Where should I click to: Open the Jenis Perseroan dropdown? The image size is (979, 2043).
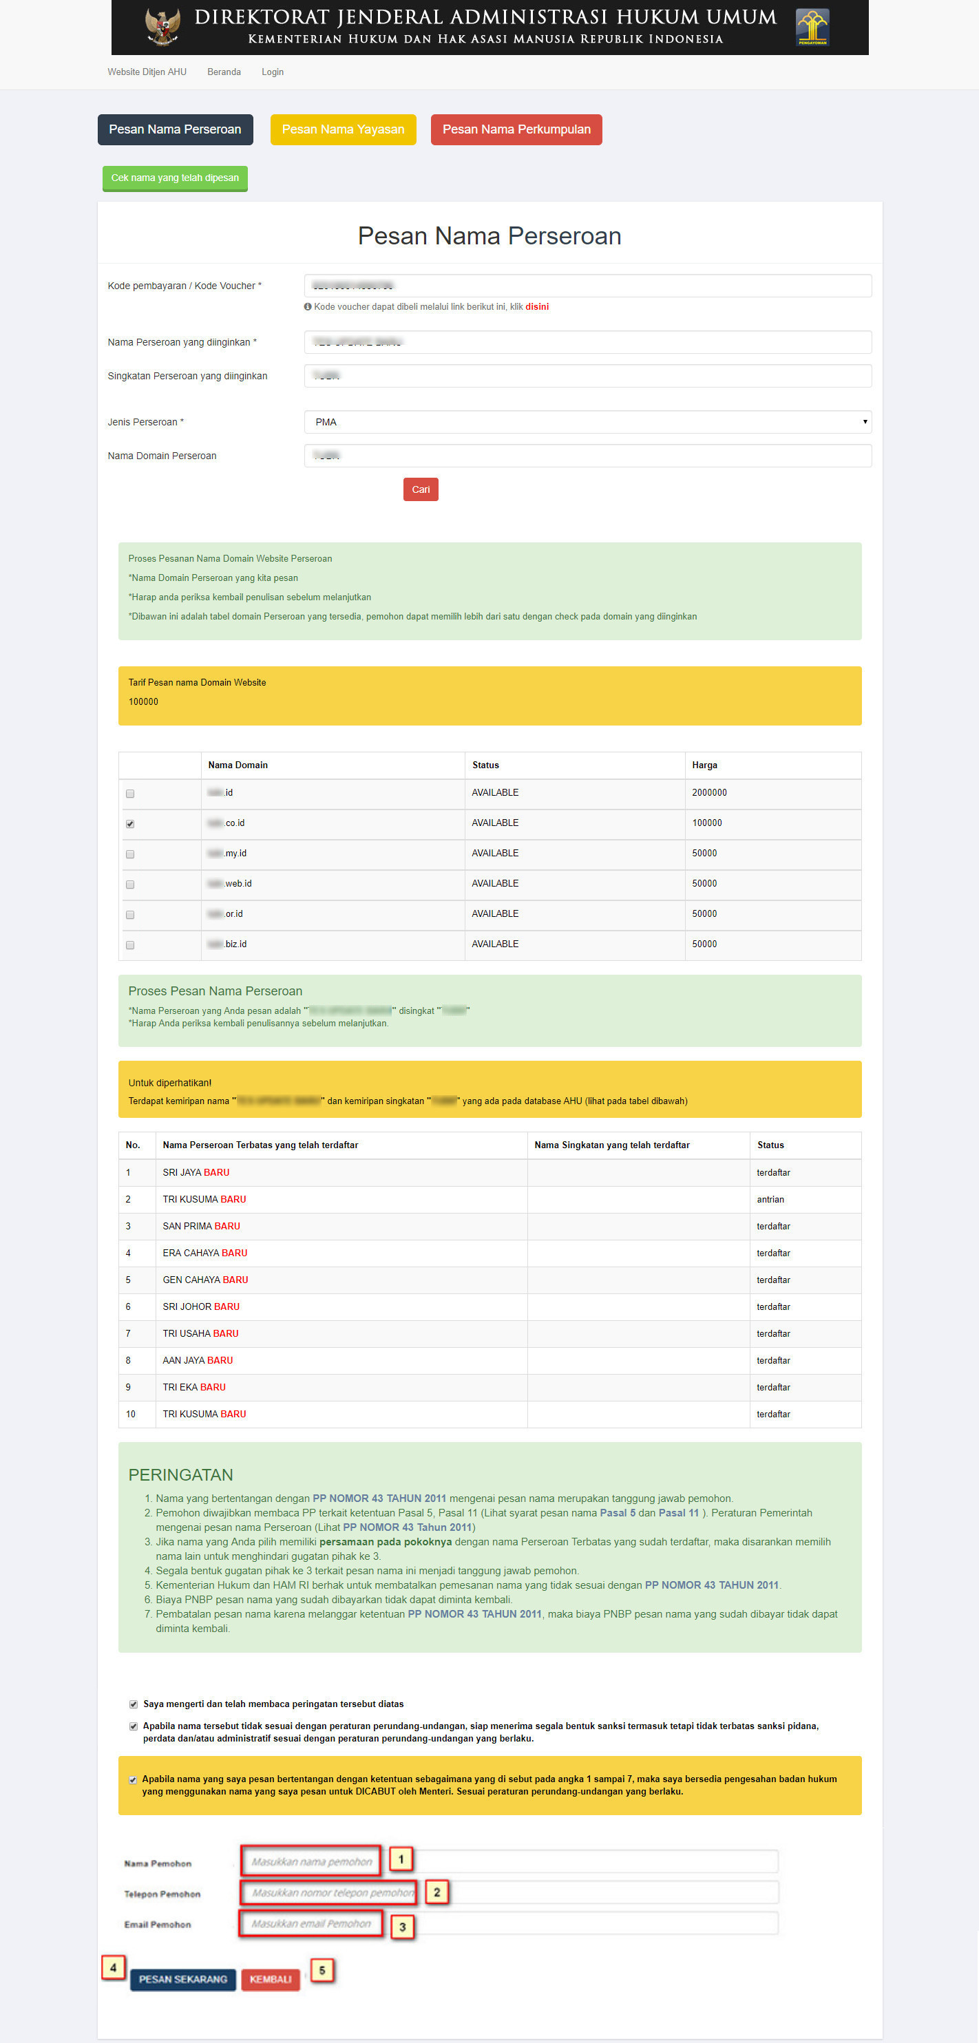pos(587,422)
